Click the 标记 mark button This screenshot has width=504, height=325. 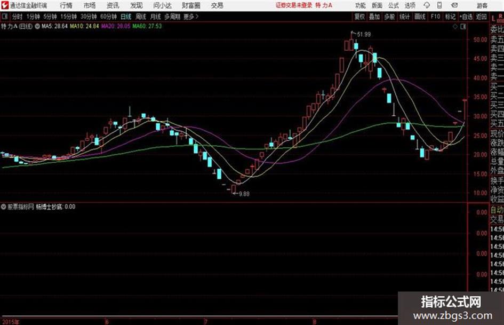[x=450, y=17]
